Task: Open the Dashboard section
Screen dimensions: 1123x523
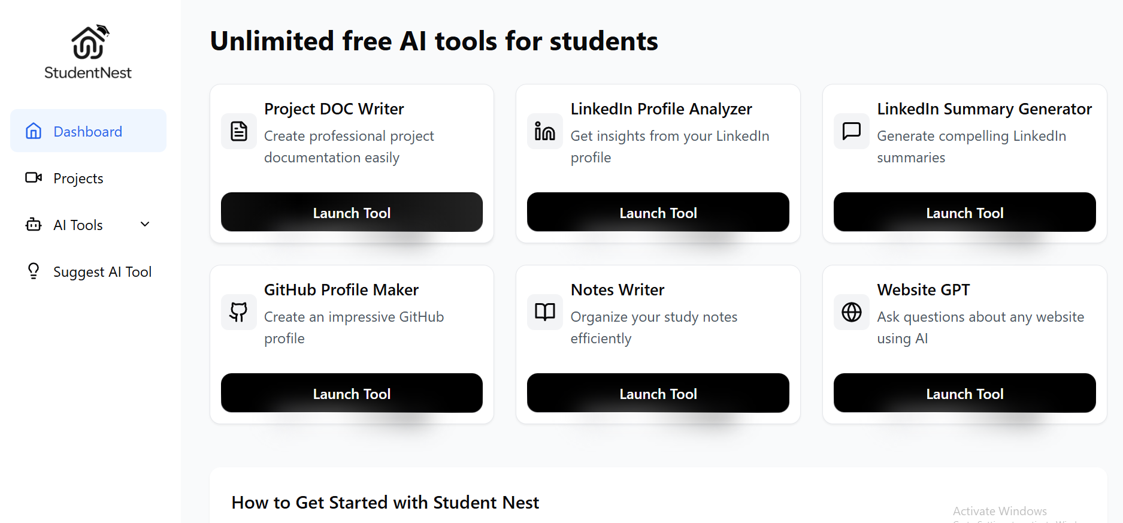Action: 87,131
